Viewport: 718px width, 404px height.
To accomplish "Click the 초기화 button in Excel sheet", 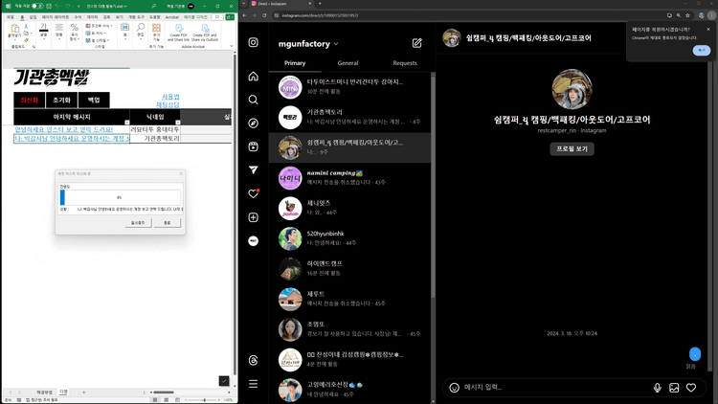I will (61, 100).
